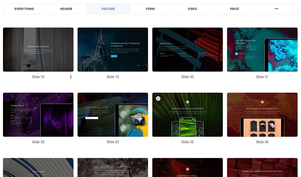Screen dimensions: 301x177
Task: Select the Slide 10 curtain thumbnail
Action: point(38,50)
